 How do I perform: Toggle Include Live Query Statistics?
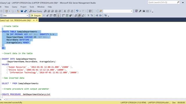click(x=67, y=15)
